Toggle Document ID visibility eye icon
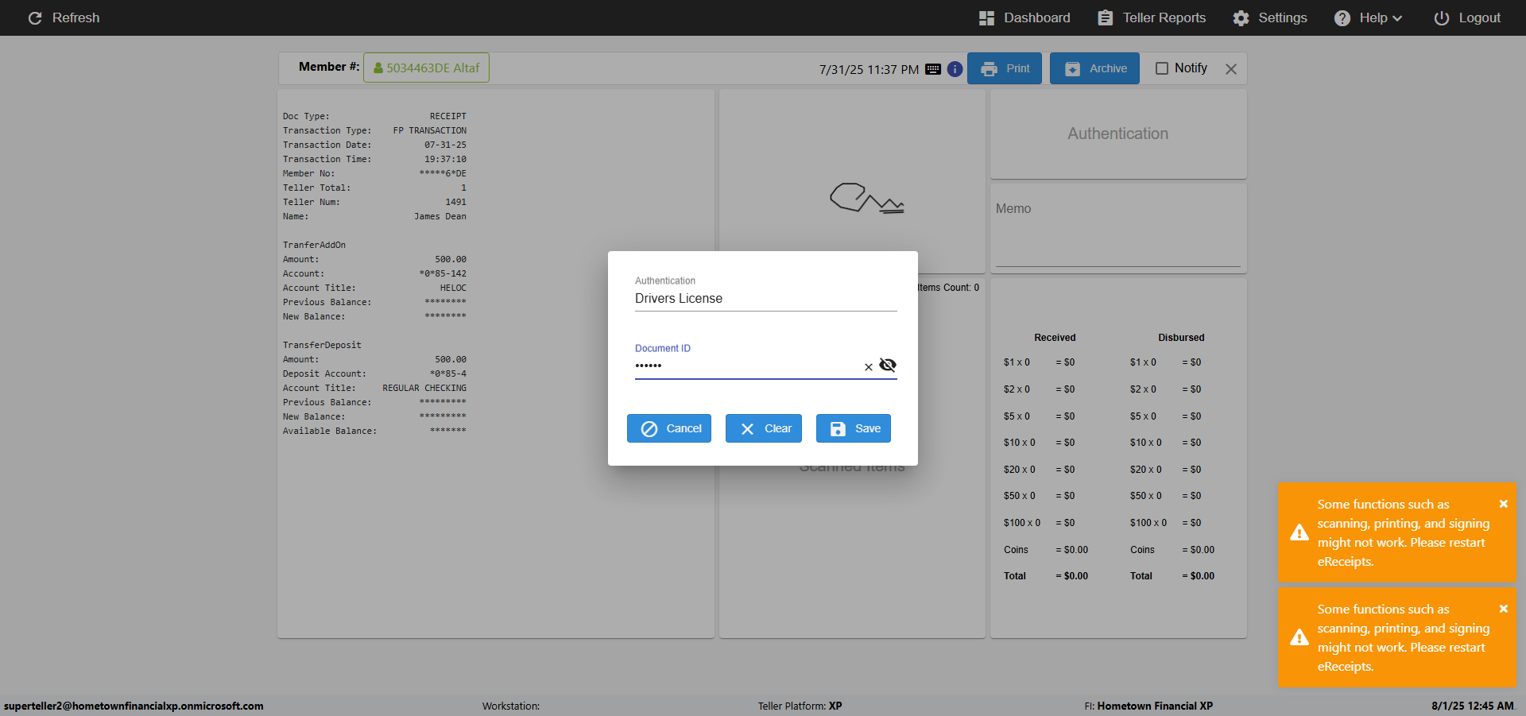Screen dimensions: 1526x716 (x=888, y=365)
